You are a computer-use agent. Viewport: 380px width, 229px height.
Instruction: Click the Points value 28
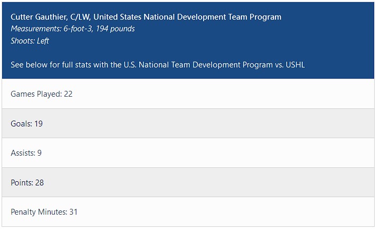pyautogui.click(x=39, y=183)
